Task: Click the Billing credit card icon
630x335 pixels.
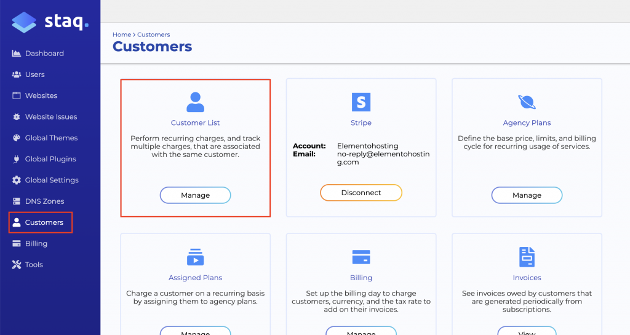Action: [x=361, y=257]
